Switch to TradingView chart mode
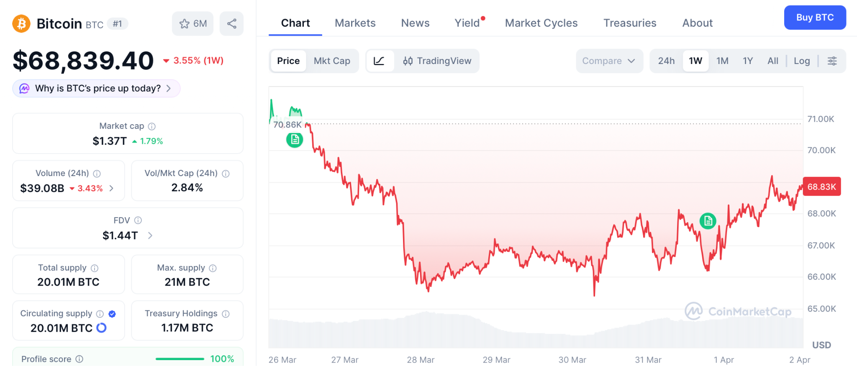Screen dimensions: 857x366 click(437, 61)
